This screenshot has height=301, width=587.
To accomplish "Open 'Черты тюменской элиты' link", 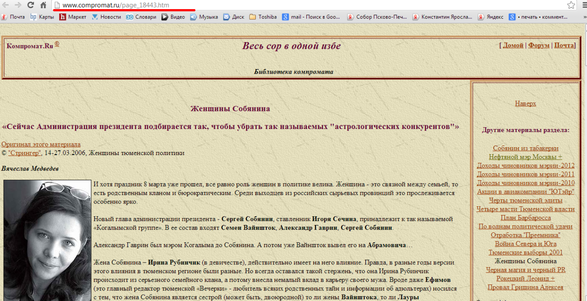I will pos(526,200).
